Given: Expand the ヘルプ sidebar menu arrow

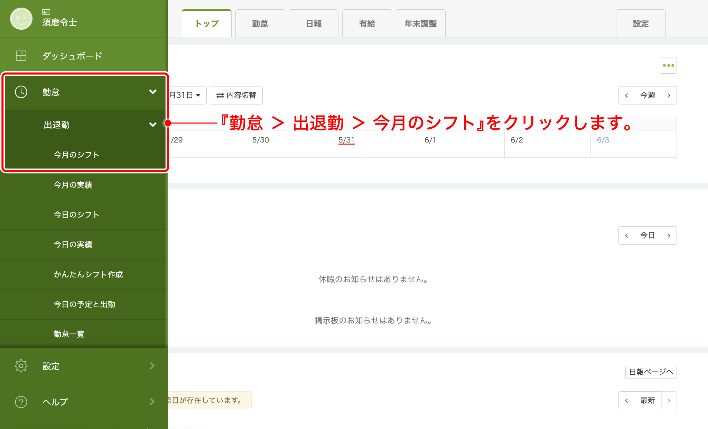Looking at the screenshot, I should 152,401.
